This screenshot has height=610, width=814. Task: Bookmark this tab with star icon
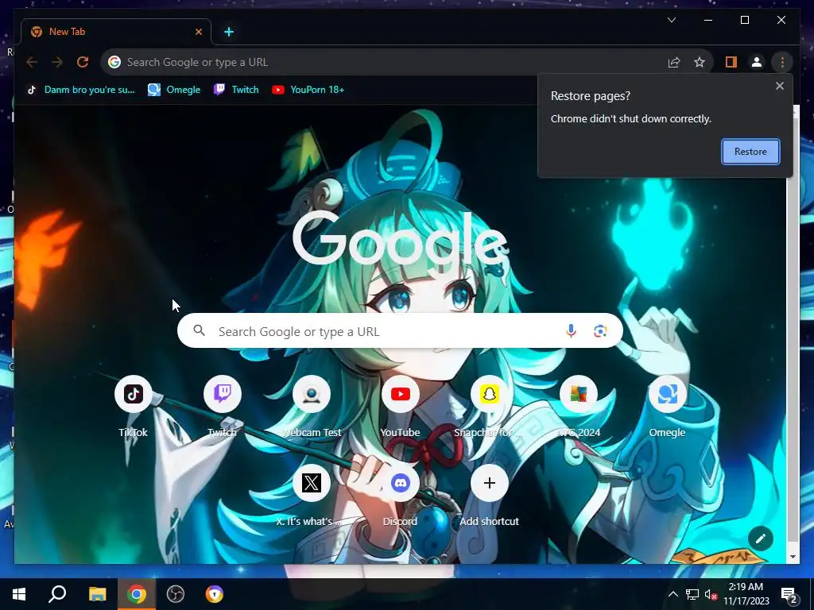click(x=700, y=62)
